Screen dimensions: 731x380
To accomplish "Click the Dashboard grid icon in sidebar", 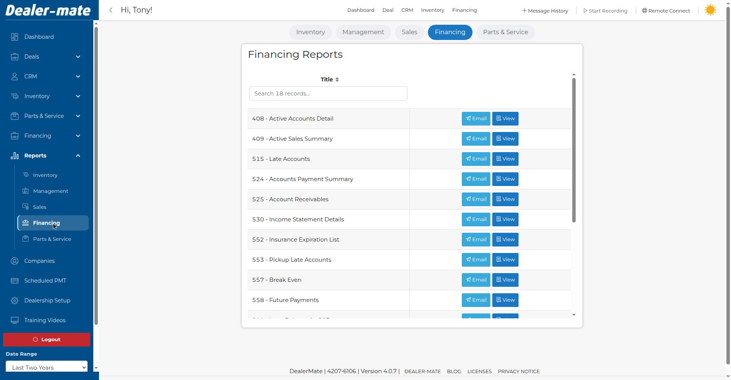I will pos(14,37).
